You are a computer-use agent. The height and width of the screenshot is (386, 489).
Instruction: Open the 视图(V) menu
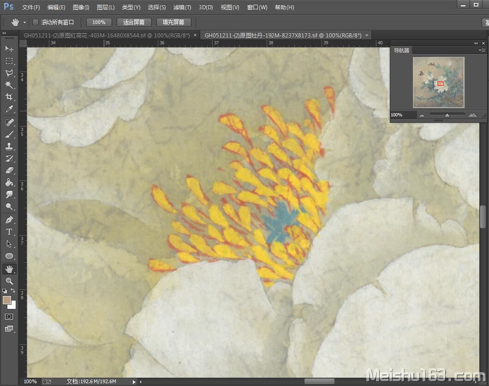click(230, 7)
